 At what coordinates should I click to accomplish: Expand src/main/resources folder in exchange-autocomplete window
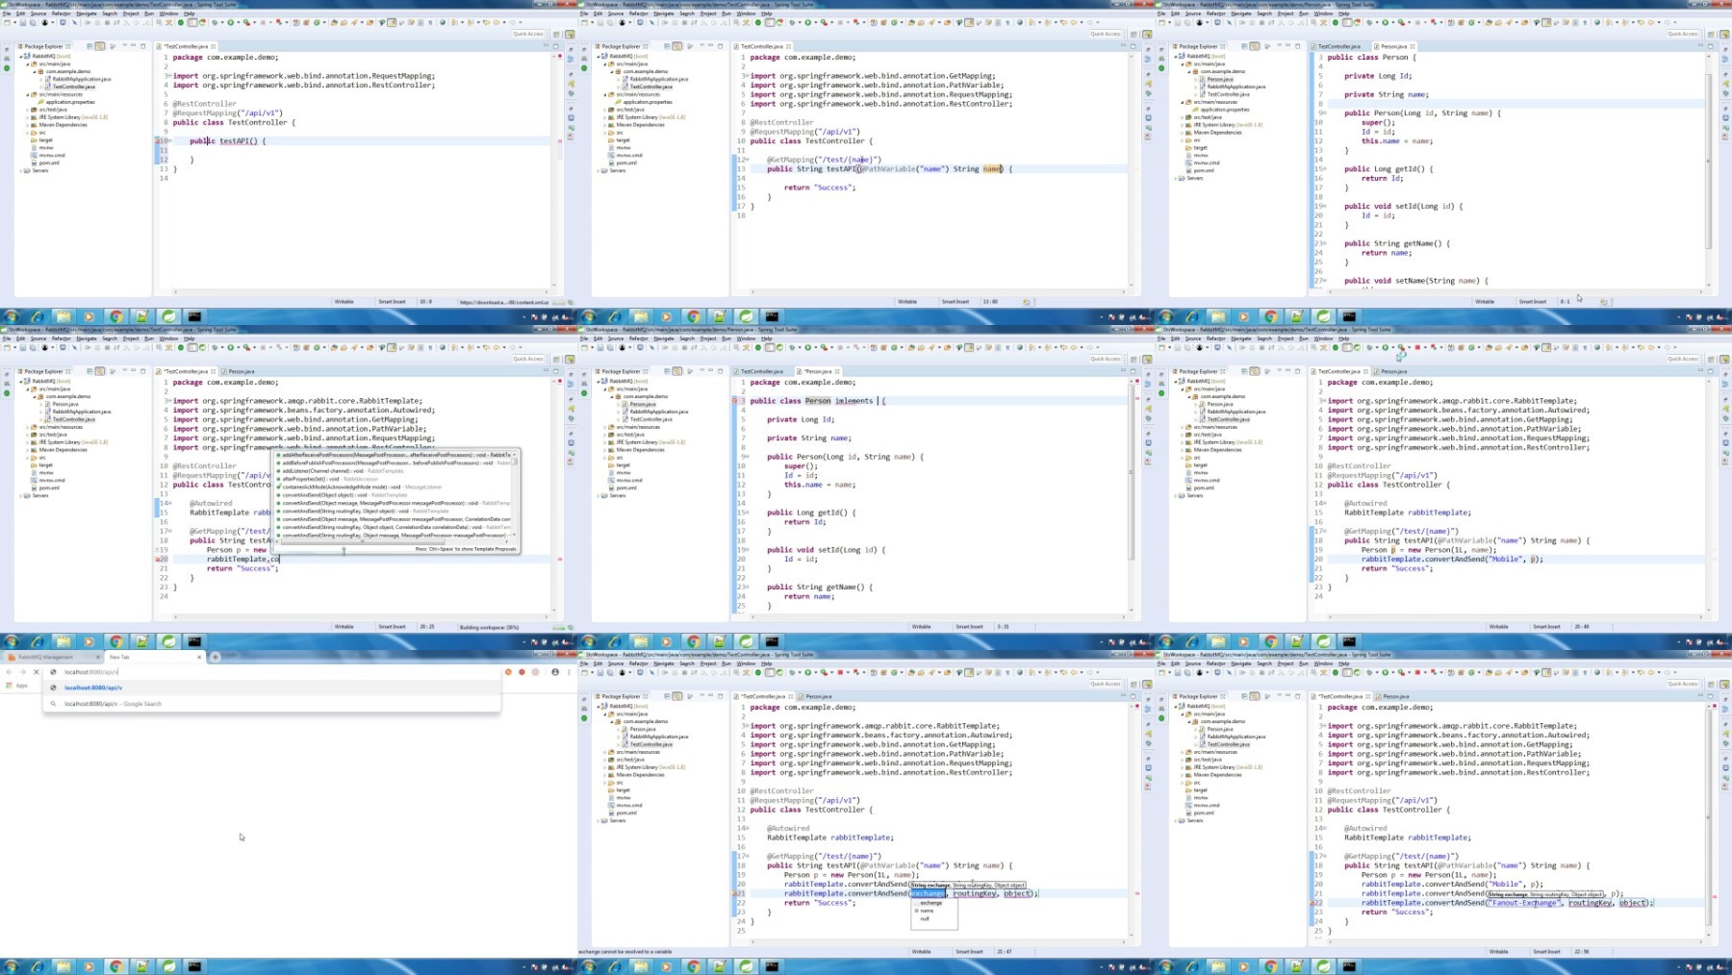606,752
